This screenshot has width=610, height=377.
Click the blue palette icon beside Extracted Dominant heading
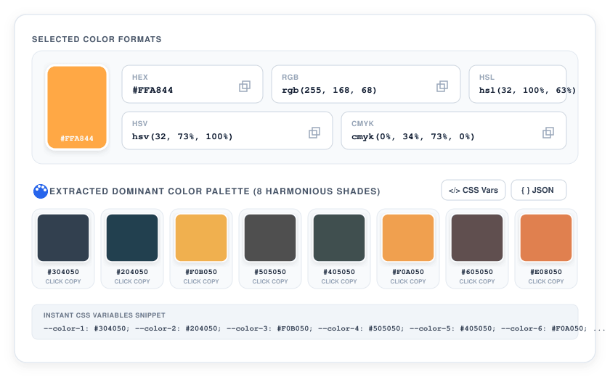[x=41, y=191]
